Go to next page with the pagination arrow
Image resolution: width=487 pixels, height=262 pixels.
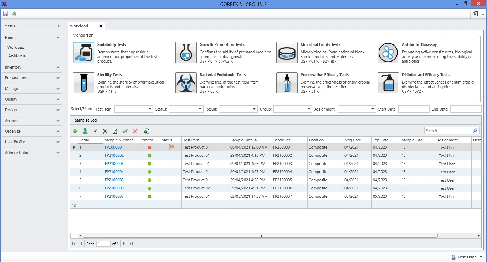click(x=124, y=244)
